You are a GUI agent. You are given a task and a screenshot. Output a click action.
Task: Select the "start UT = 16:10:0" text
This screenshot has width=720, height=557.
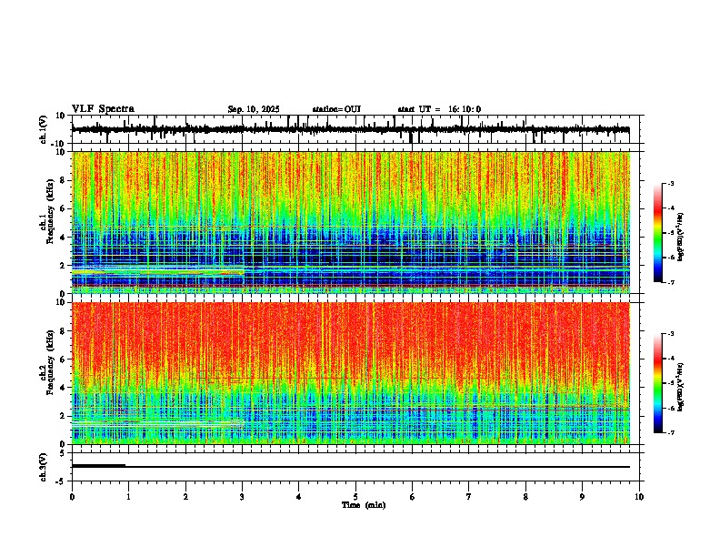(x=439, y=109)
